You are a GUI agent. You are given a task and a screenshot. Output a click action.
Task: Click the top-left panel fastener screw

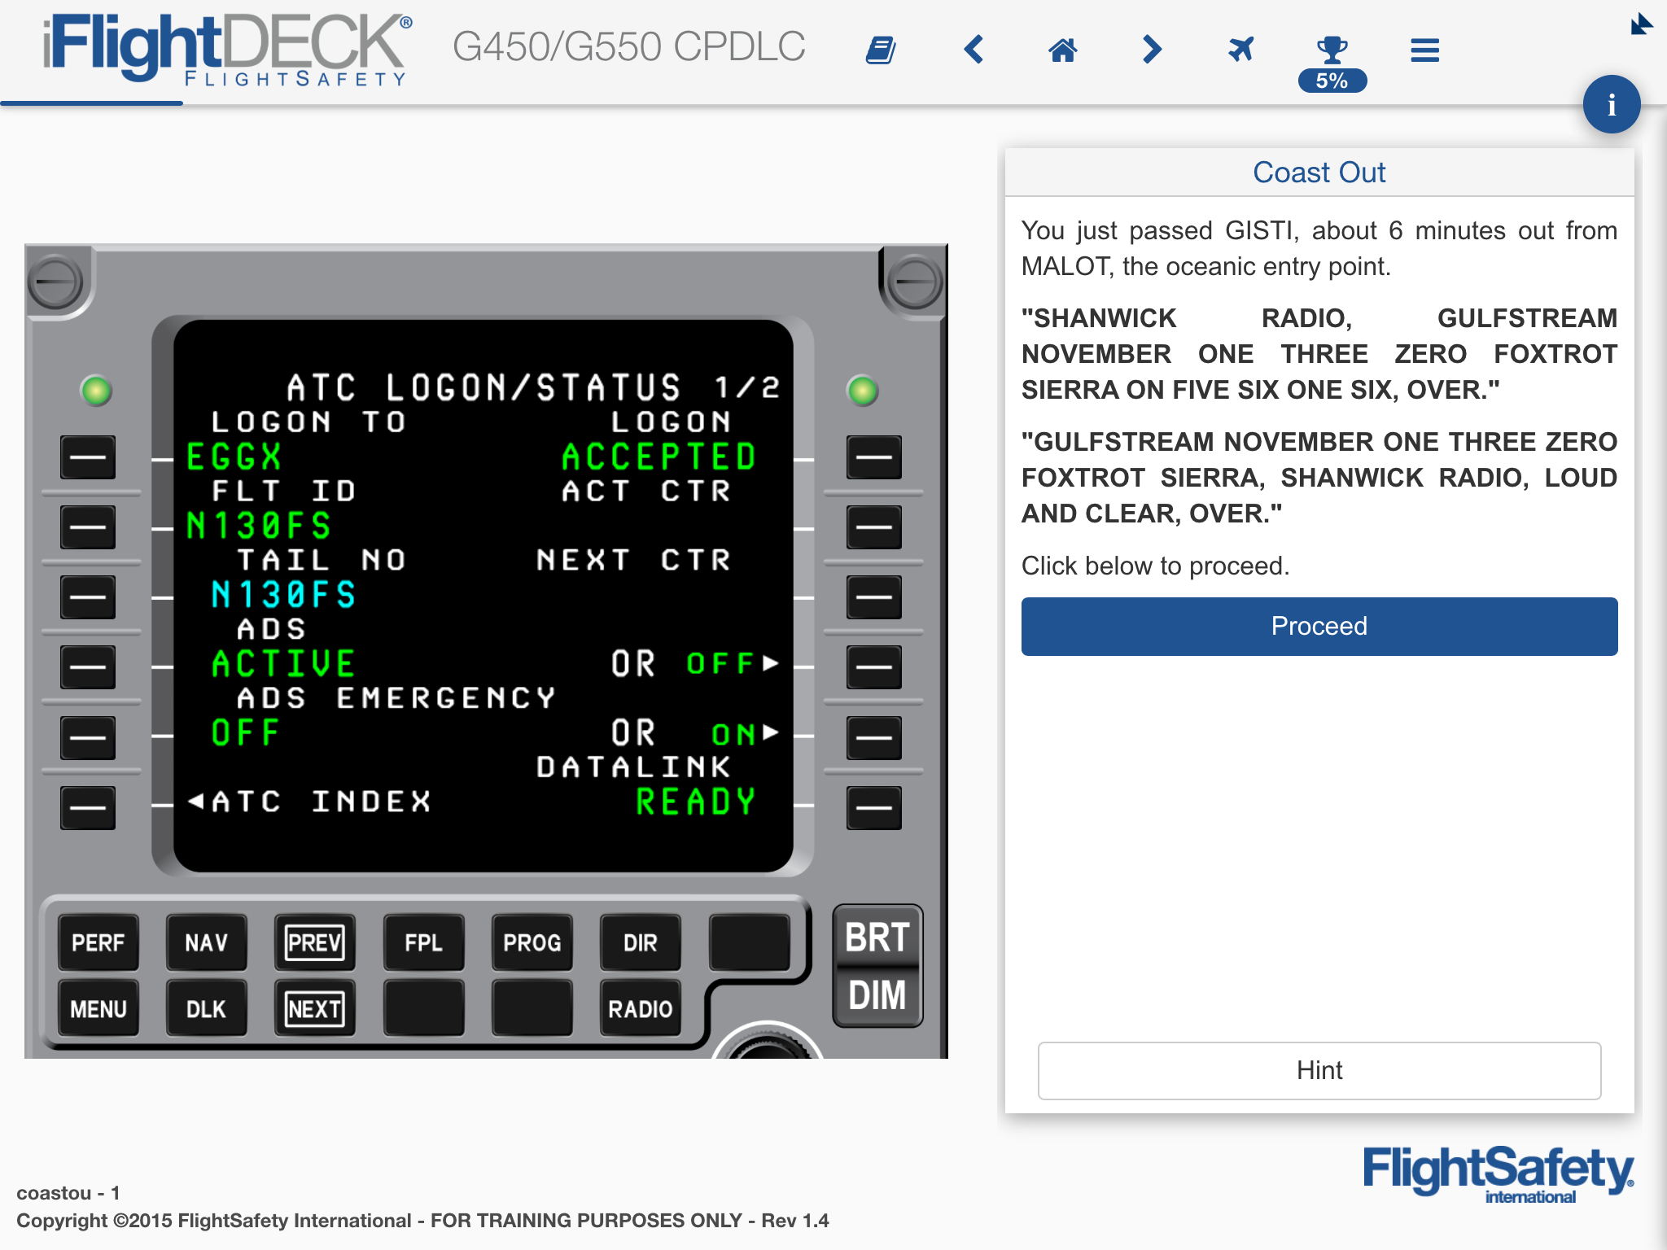click(x=55, y=282)
